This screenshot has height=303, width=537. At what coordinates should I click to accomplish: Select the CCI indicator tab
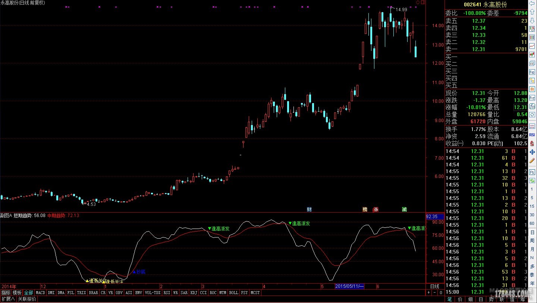pos(203,293)
